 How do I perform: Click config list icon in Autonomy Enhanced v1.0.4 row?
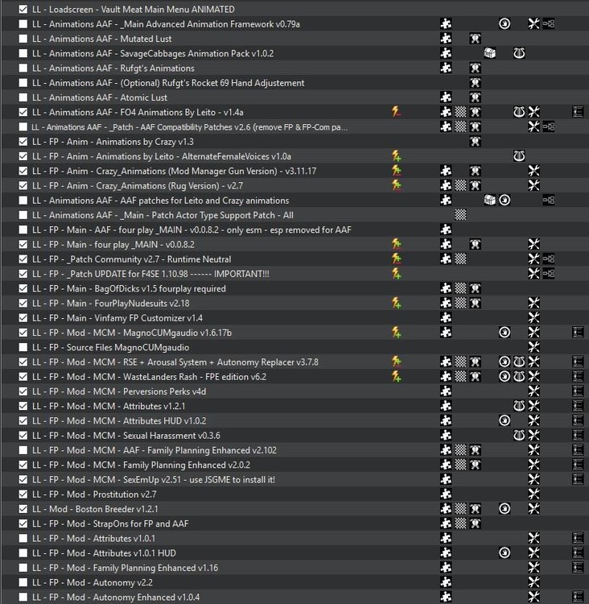[x=578, y=597]
